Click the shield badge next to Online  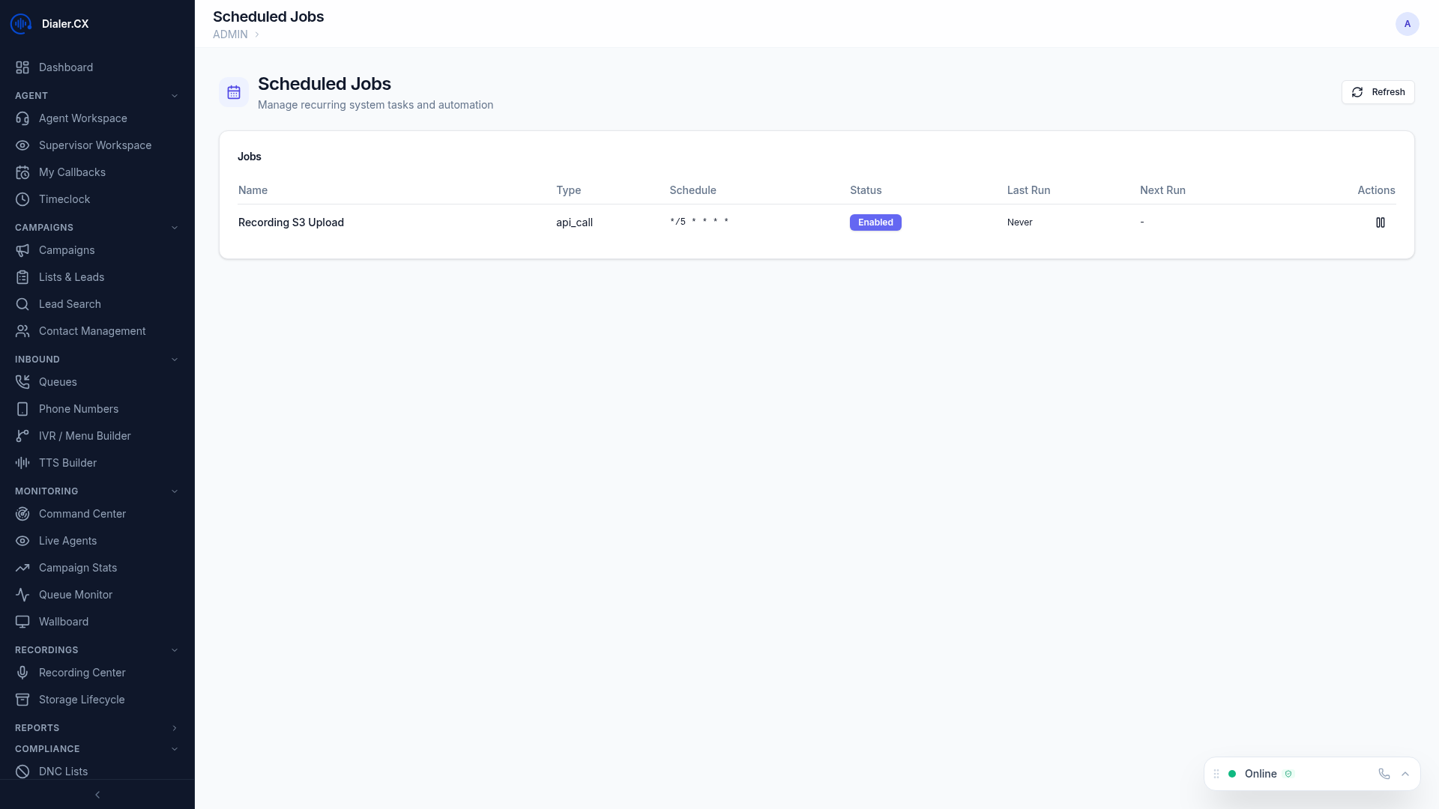[x=1289, y=774]
